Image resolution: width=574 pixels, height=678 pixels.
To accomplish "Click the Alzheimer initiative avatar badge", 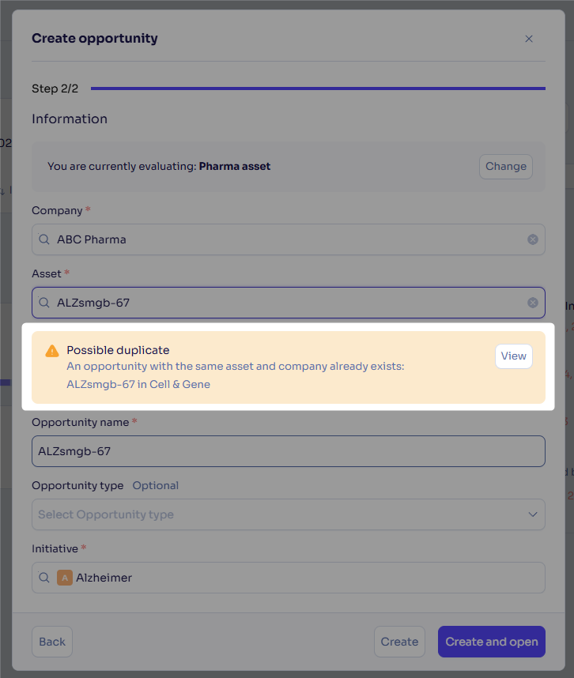I will [x=65, y=578].
